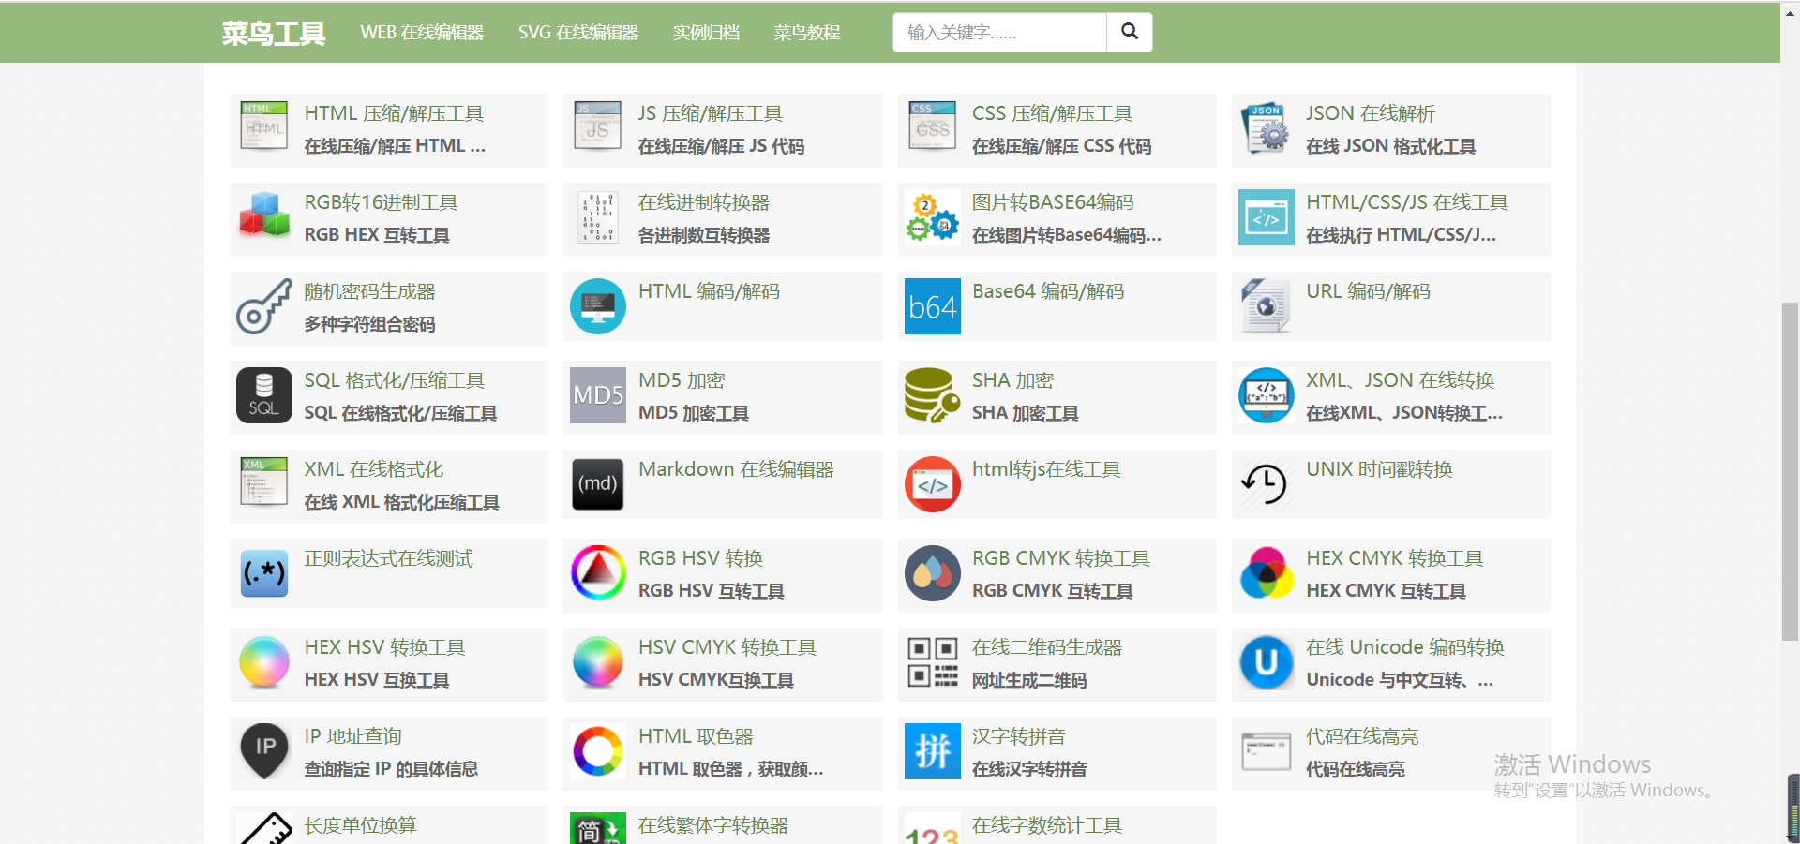Click 'SHA 加密工具' description text
This screenshot has width=1800, height=844.
1026,413
